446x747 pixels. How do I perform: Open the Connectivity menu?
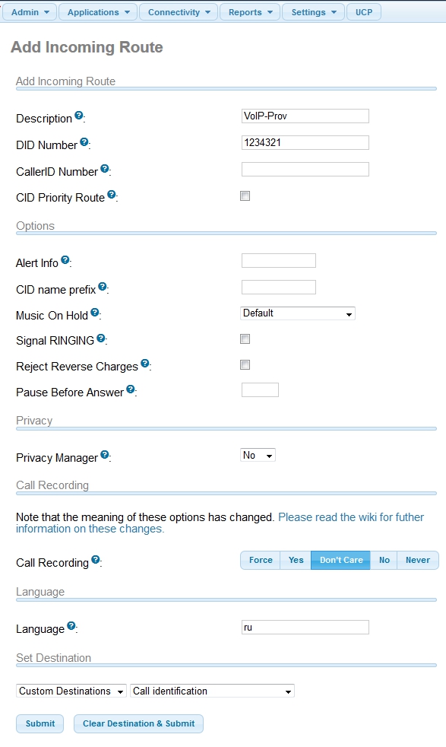(179, 12)
